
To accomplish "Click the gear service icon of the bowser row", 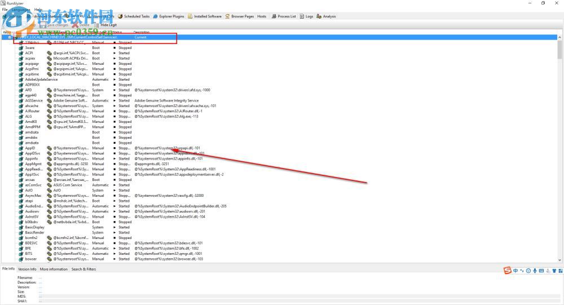I will (21, 259).
